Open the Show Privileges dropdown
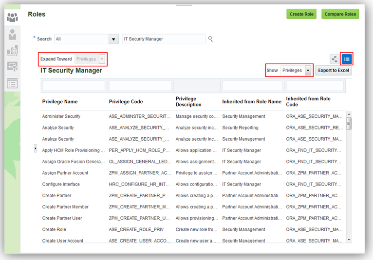The image size is (373, 260). 308,70
